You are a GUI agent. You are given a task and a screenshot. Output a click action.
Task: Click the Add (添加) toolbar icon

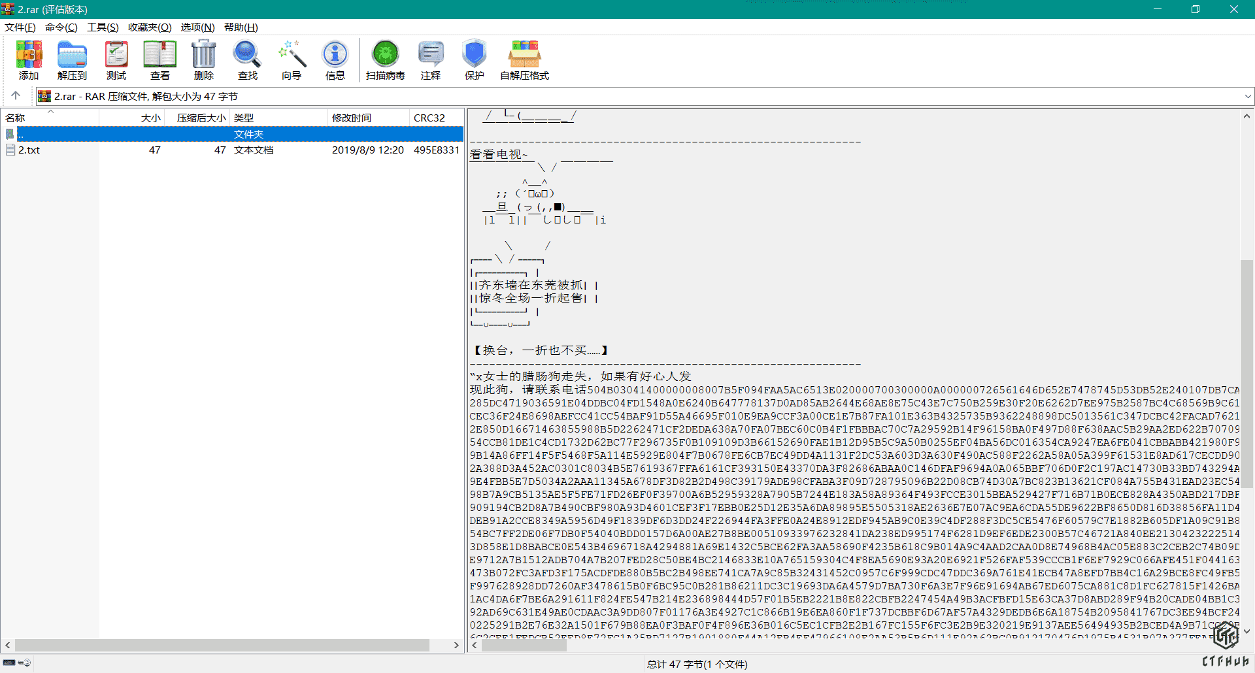(x=29, y=59)
